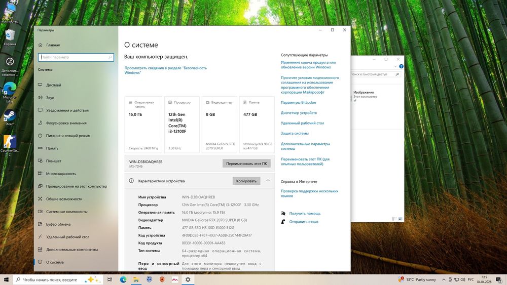
Task: Open Буфер обмена settings
Action: point(76,224)
